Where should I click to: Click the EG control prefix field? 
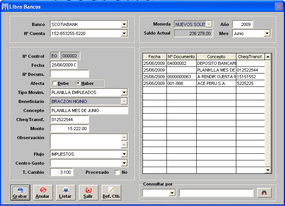click(55, 56)
